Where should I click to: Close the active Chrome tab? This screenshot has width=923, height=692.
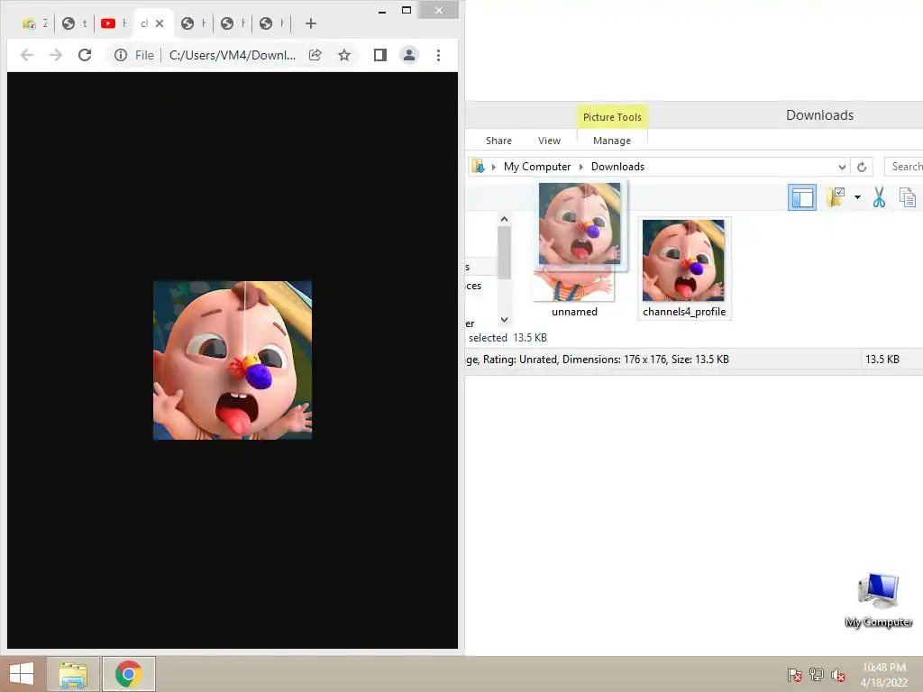click(160, 23)
